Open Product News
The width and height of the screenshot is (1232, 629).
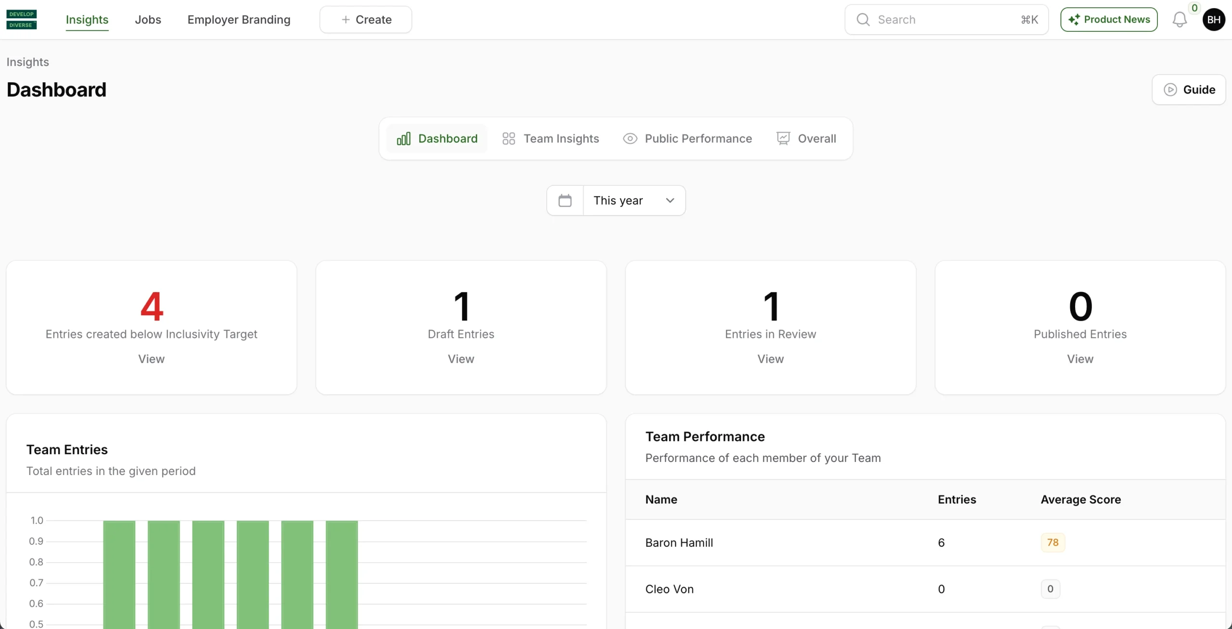click(x=1109, y=20)
